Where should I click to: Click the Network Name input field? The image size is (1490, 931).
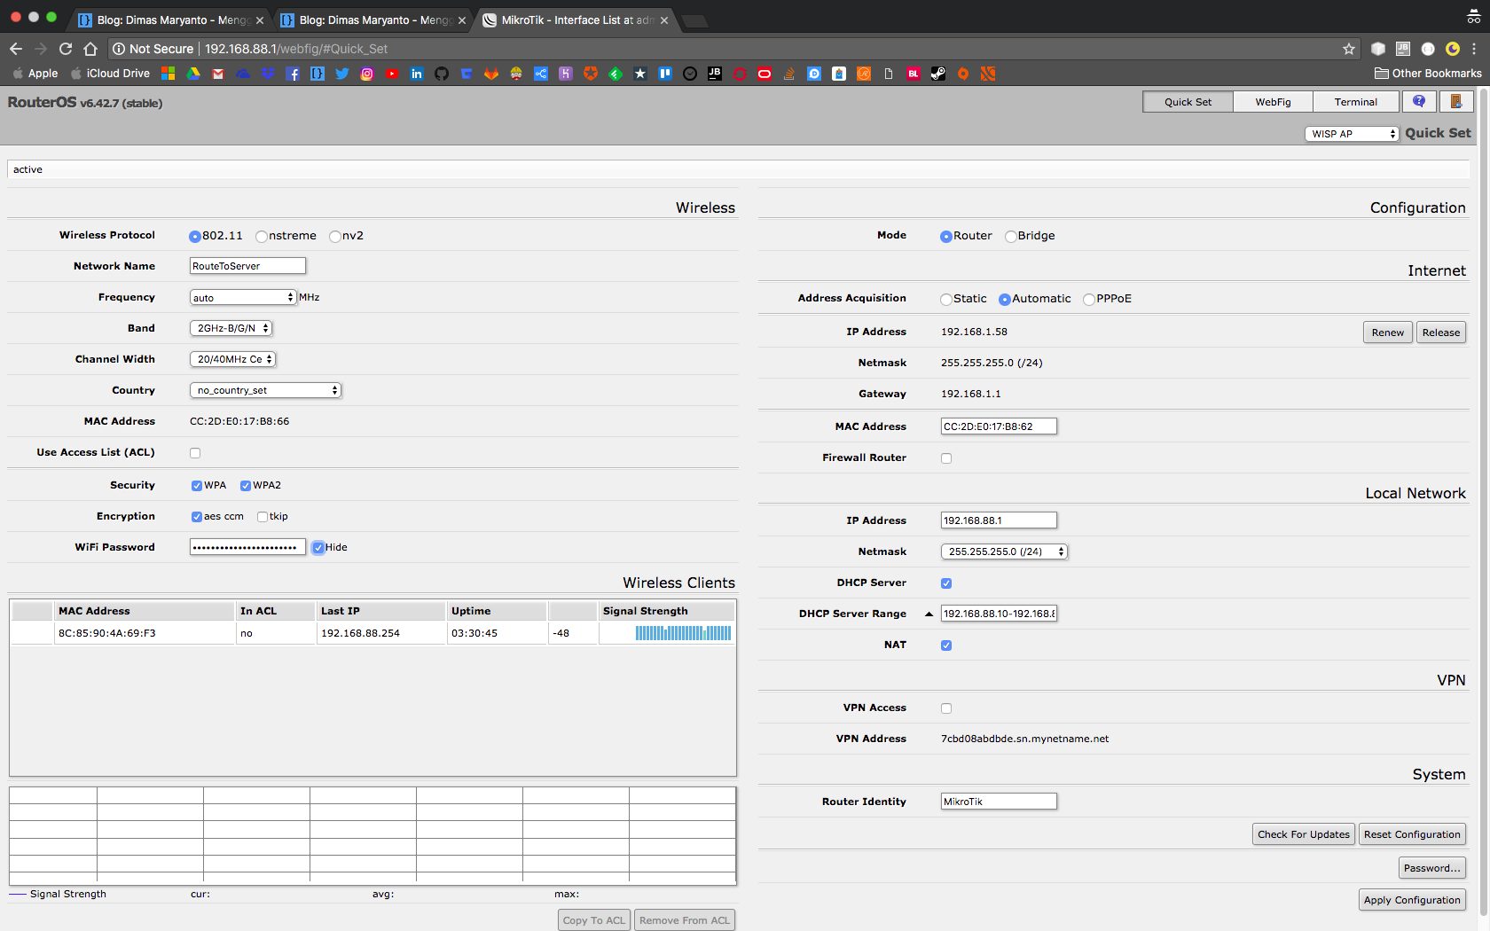click(247, 266)
